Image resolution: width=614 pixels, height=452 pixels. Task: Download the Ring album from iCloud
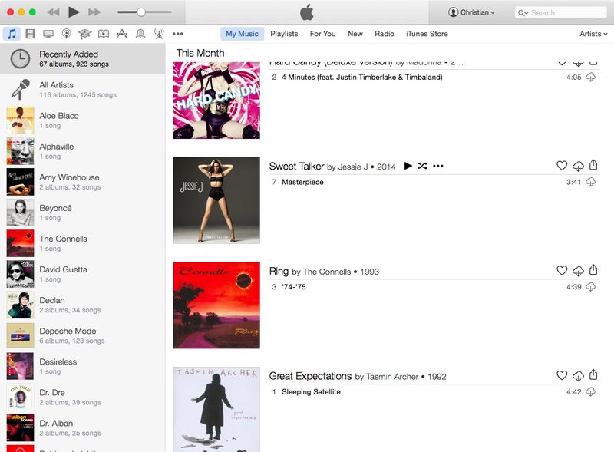(578, 271)
